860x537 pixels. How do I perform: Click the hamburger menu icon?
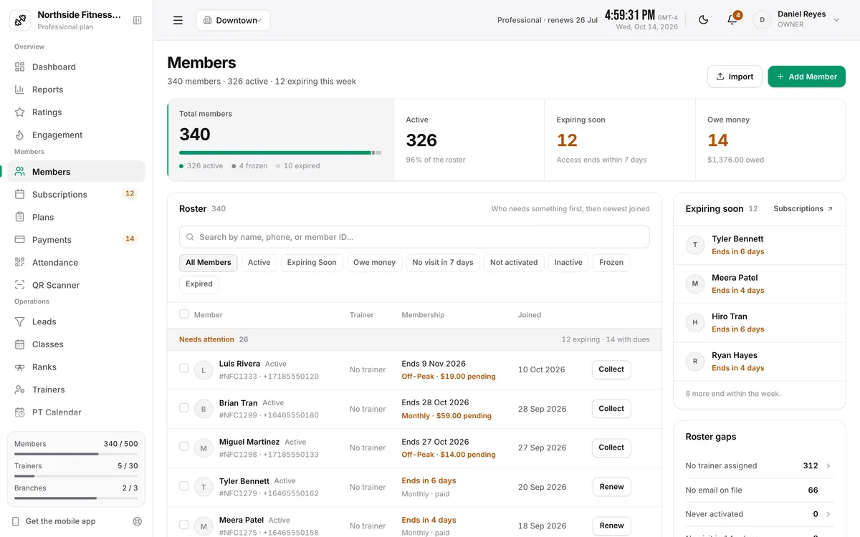click(x=178, y=20)
